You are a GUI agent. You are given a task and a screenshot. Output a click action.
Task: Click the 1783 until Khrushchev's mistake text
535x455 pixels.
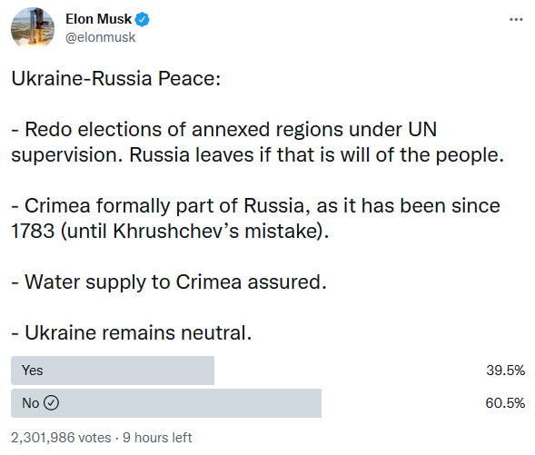coord(170,232)
